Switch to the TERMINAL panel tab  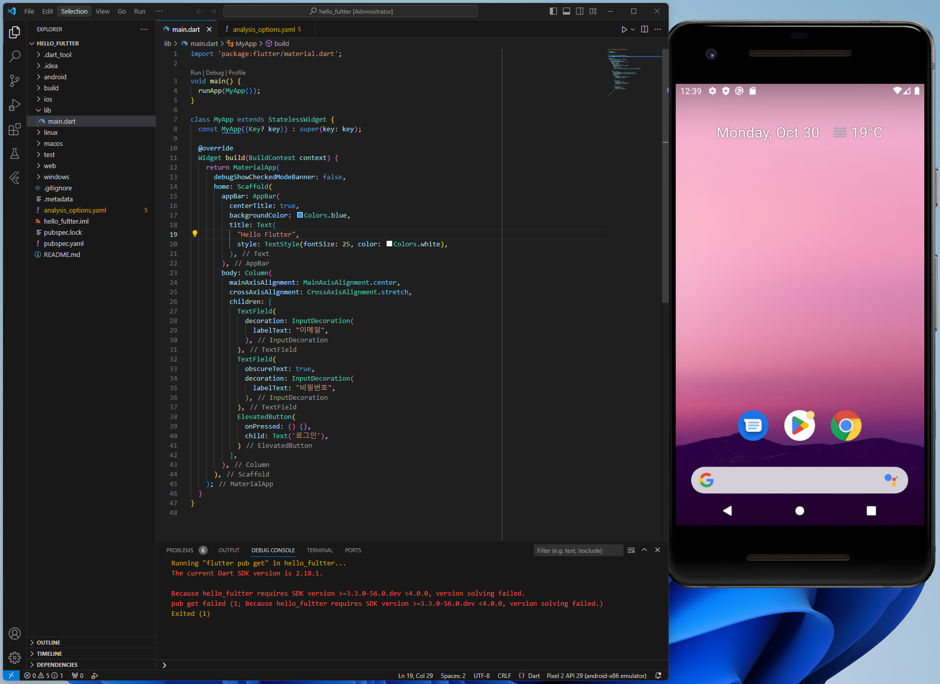(x=320, y=550)
